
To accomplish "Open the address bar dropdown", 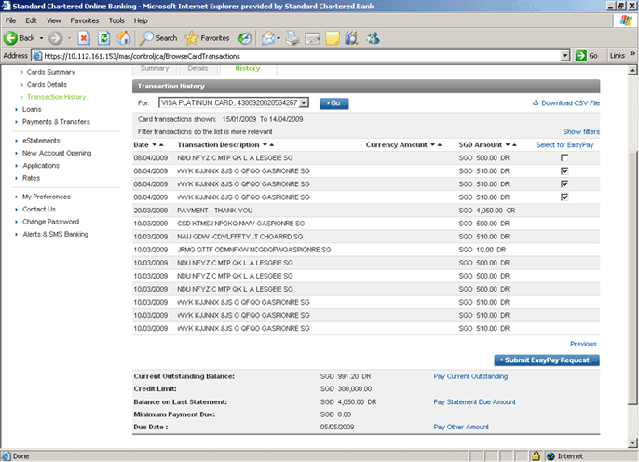I will pyautogui.click(x=564, y=56).
